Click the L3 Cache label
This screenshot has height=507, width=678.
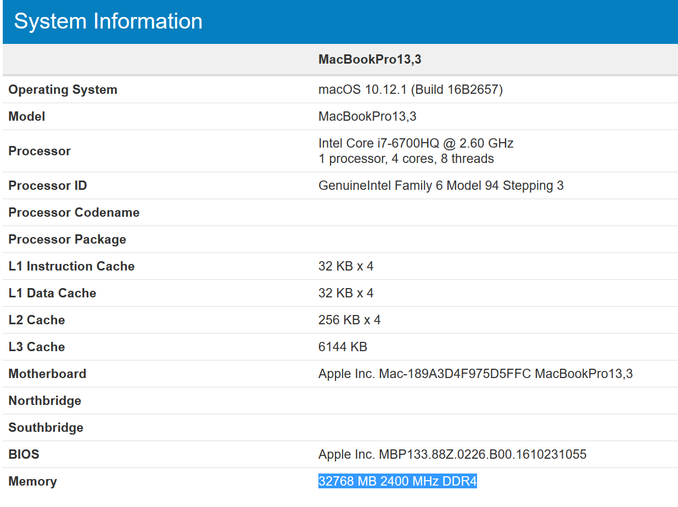(37, 347)
